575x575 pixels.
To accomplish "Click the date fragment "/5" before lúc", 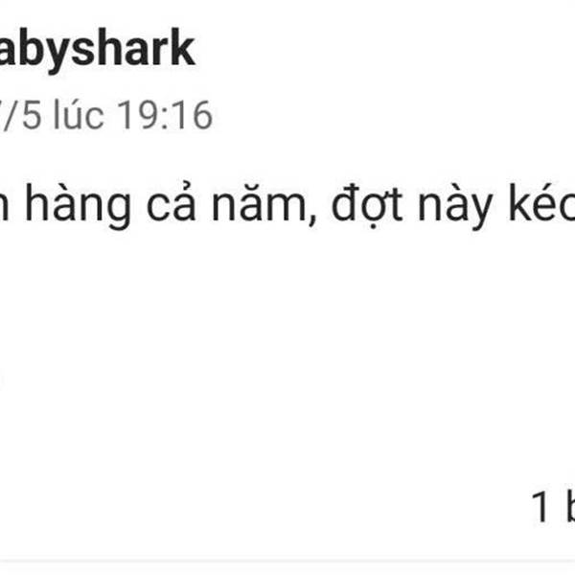I will 21,116.
